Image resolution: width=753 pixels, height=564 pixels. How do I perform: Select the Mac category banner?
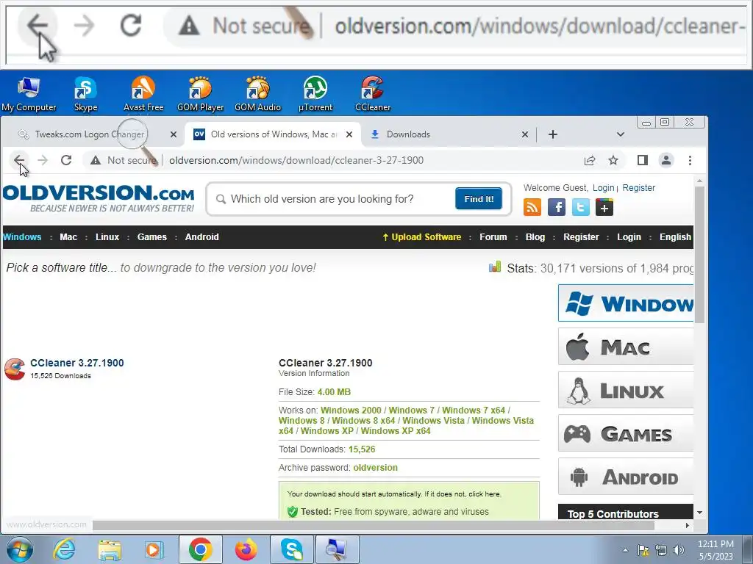click(x=626, y=347)
